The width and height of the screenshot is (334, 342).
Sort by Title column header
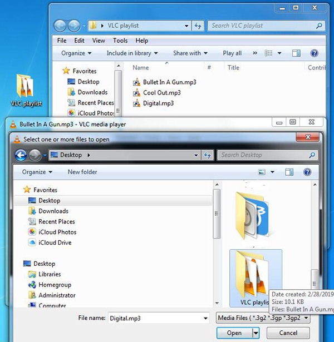pos(233,68)
